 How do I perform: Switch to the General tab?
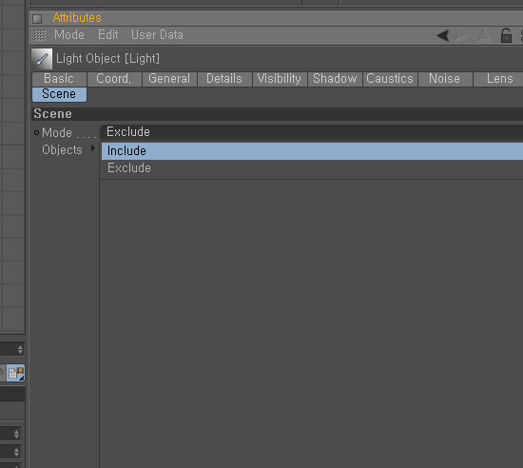169,79
